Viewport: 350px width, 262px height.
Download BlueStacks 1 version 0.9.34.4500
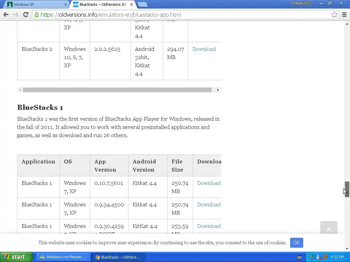click(209, 205)
